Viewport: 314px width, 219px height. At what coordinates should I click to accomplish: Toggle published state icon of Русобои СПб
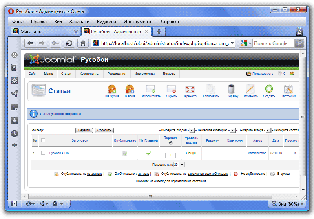[125, 153]
